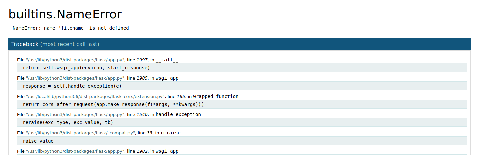Click the flask_cors extension.py line 165 entry
The width and height of the screenshot is (478, 155).
click(128, 96)
